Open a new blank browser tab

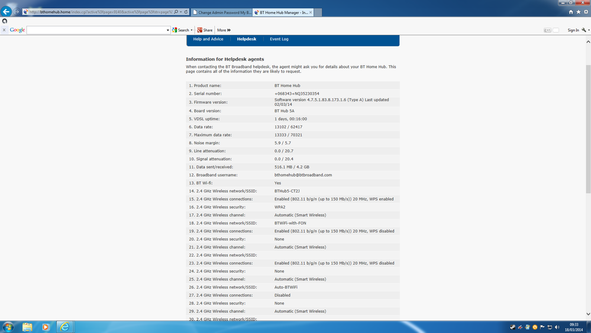click(x=318, y=12)
